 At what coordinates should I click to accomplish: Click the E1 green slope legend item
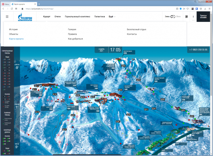5,68
